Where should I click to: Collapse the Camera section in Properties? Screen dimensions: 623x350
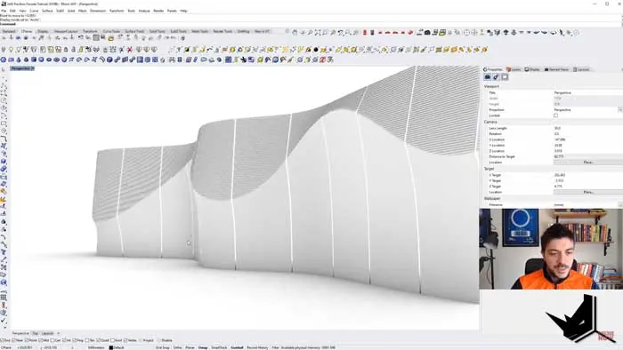tap(490, 122)
